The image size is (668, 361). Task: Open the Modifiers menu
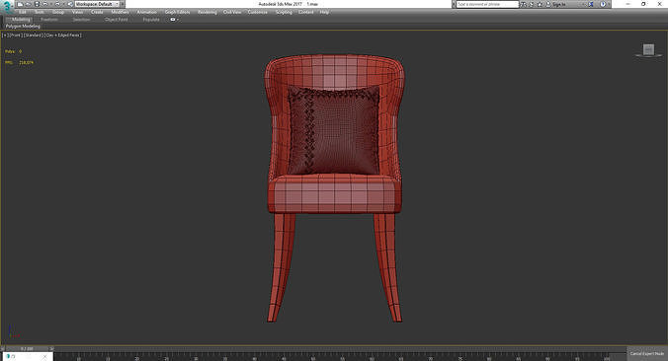coord(120,12)
